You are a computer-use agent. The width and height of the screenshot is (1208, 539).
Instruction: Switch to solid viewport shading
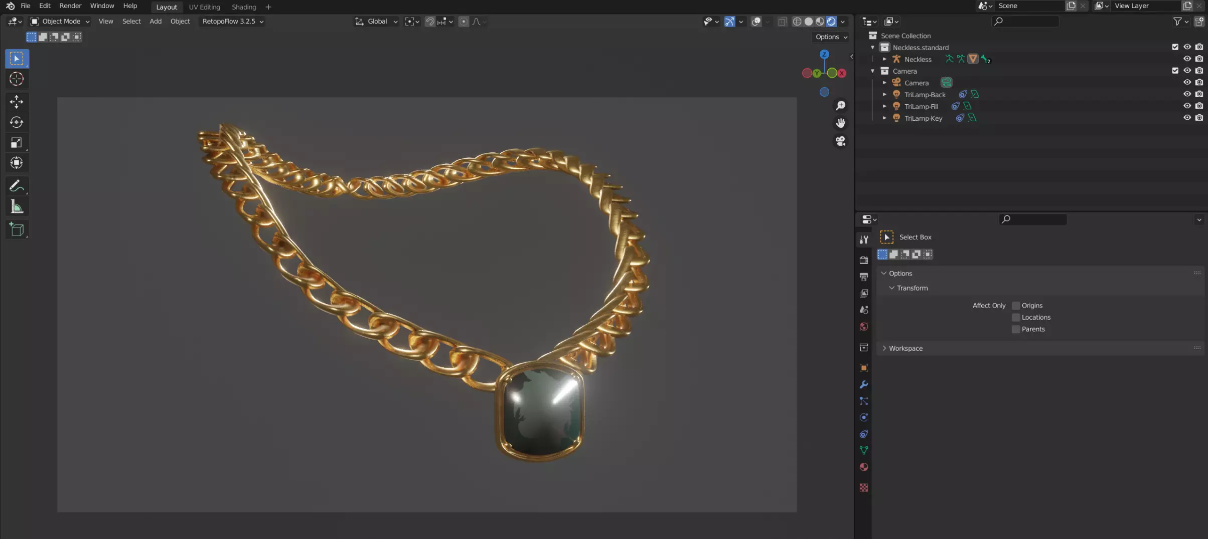click(x=808, y=22)
